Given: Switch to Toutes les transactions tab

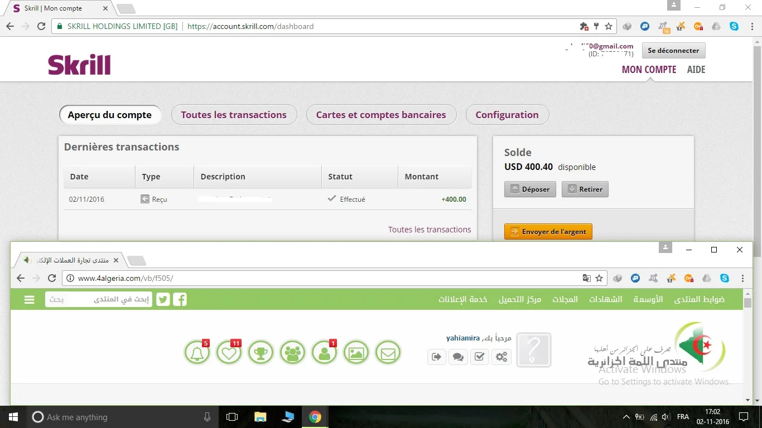Looking at the screenshot, I should click(234, 115).
